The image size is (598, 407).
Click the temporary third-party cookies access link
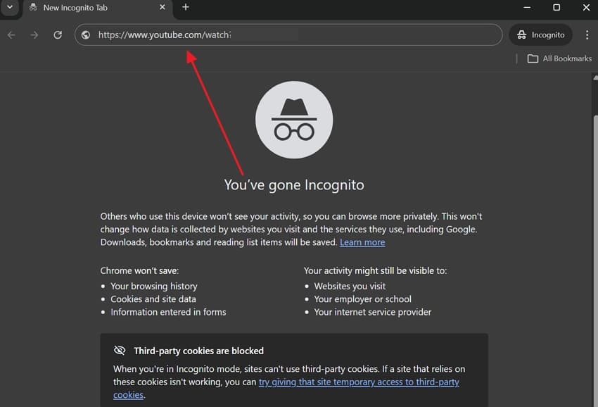pyautogui.click(x=359, y=382)
